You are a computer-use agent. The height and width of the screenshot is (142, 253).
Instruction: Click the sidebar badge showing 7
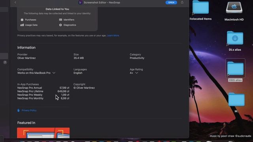pos(5,62)
